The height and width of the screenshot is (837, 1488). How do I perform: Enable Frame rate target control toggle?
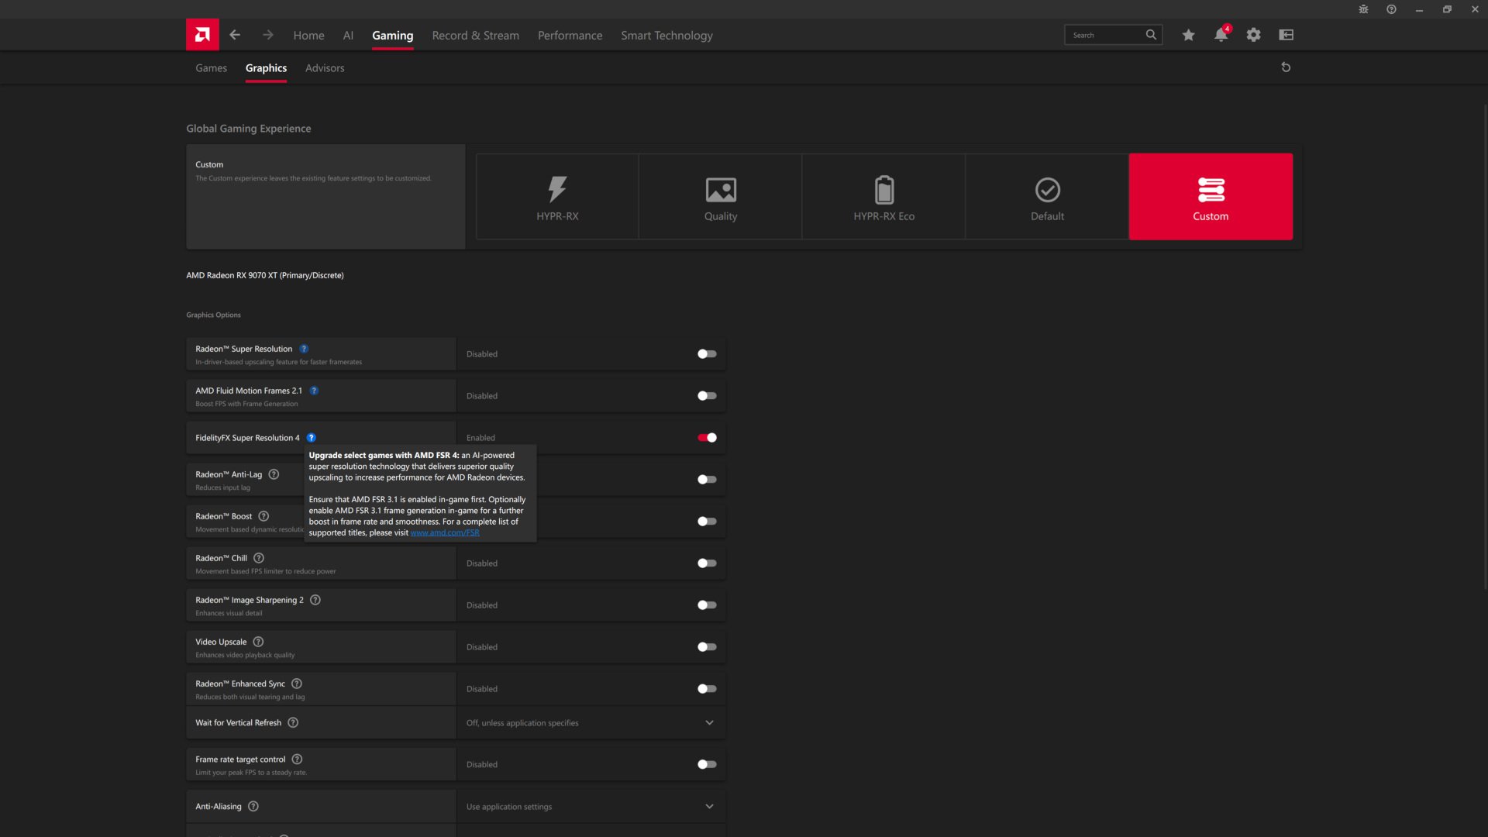pyautogui.click(x=707, y=764)
